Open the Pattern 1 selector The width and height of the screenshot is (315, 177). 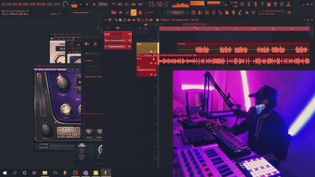click(x=178, y=13)
